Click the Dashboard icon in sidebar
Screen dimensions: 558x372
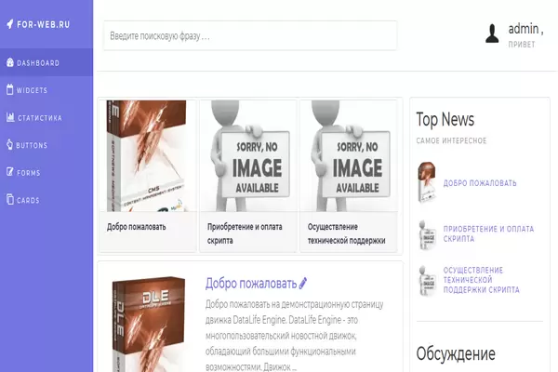[x=9, y=63]
